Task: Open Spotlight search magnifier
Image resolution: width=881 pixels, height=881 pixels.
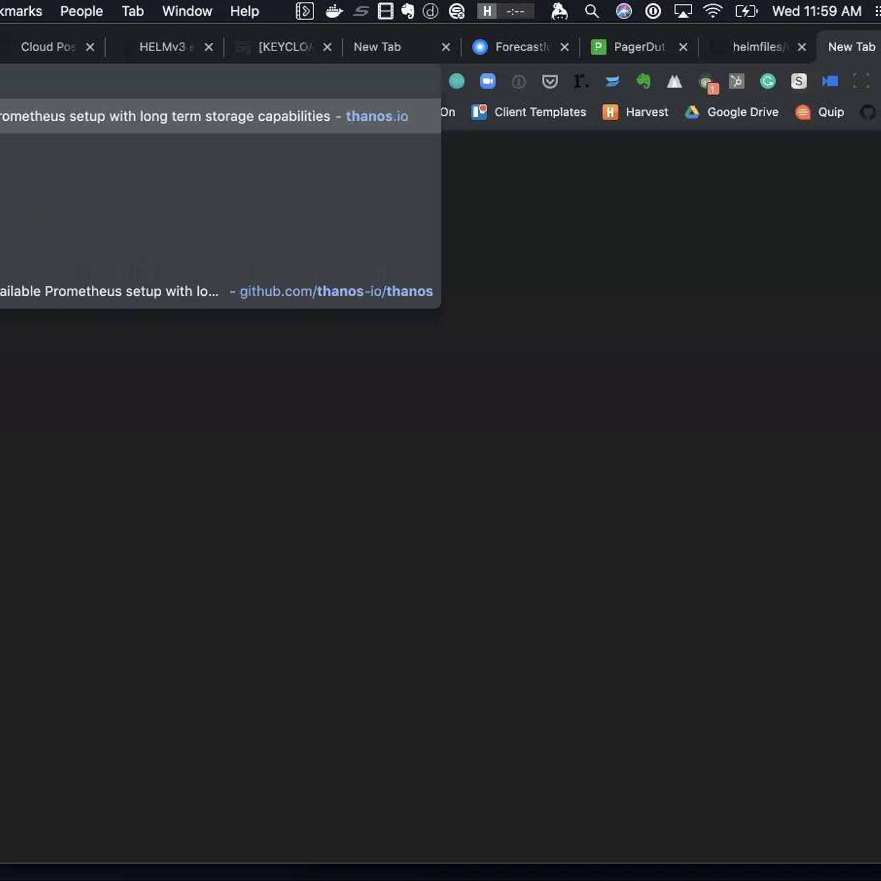Action: [592, 11]
